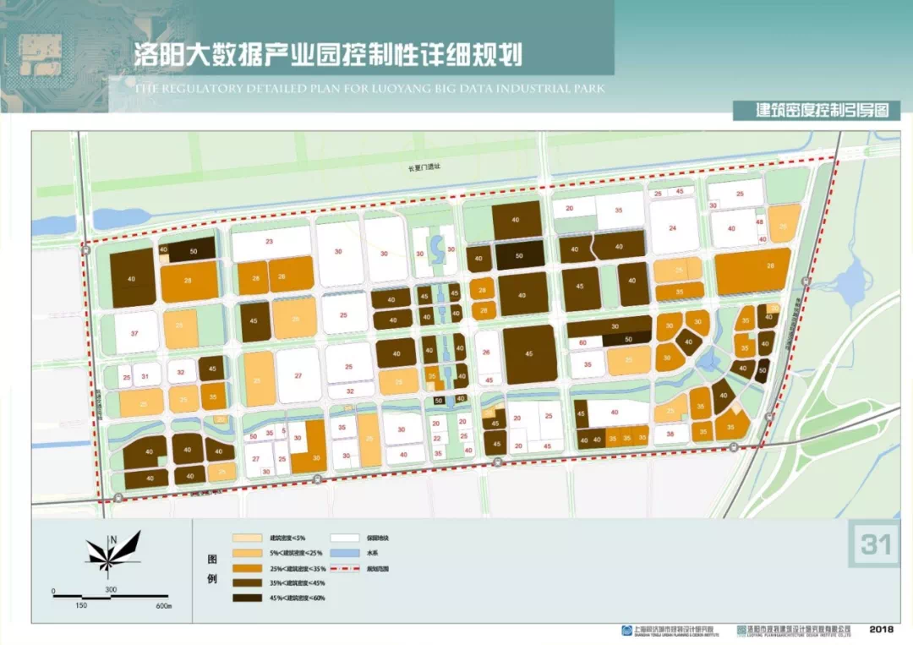This screenshot has height=645, width=913.
Task: Click the Luoyang planning design institute logo
Action: pyautogui.click(x=741, y=630)
